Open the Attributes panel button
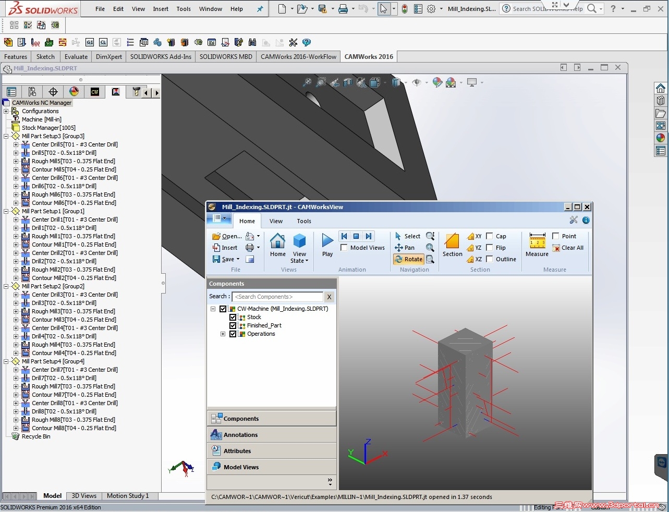The width and height of the screenshot is (669, 512). pyautogui.click(x=272, y=451)
